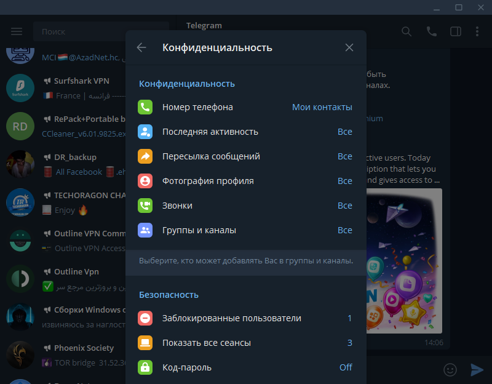
Task: Open Последняя активность privacy setting
Action: [x=245, y=132]
